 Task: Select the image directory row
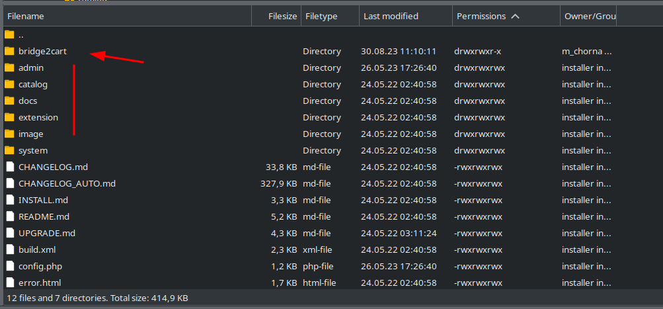[x=310, y=134]
